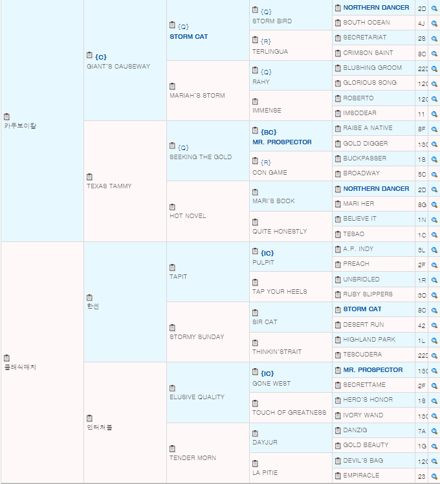Click the MARIAH'S STORM name
Viewport: 440px width, 484px height.
pyautogui.click(x=197, y=96)
